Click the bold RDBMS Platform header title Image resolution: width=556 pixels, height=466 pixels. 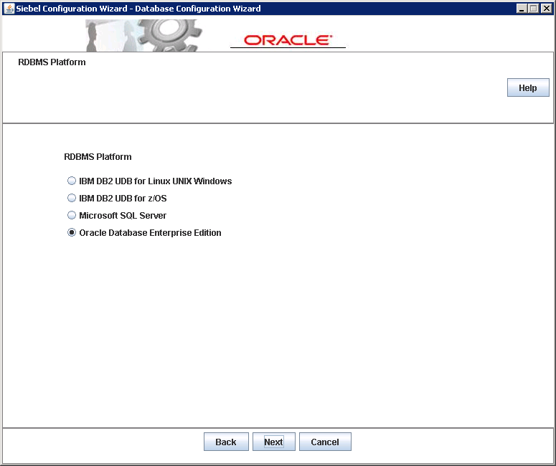click(x=52, y=62)
